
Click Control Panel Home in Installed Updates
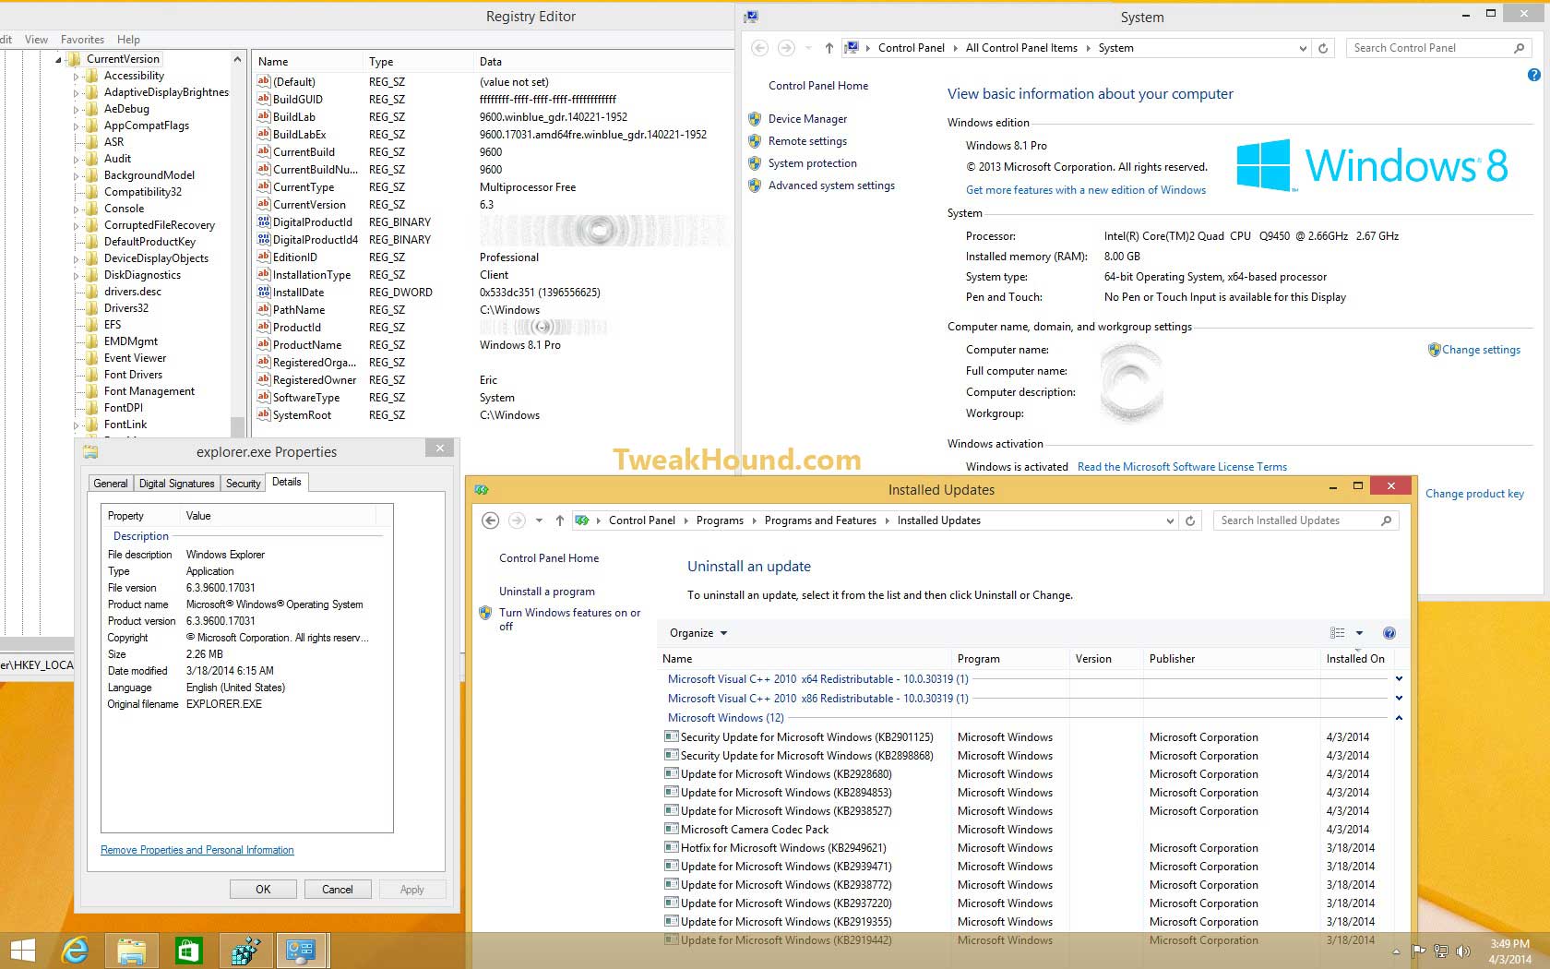coord(549,558)
